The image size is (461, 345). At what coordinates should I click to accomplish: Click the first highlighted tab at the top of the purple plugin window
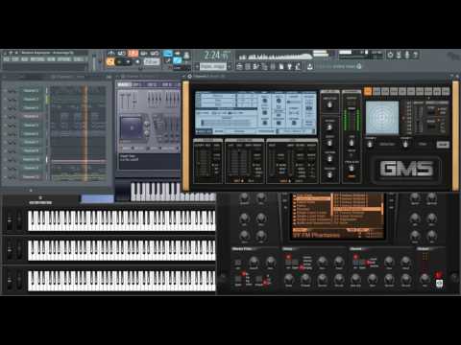coord(124,84)
